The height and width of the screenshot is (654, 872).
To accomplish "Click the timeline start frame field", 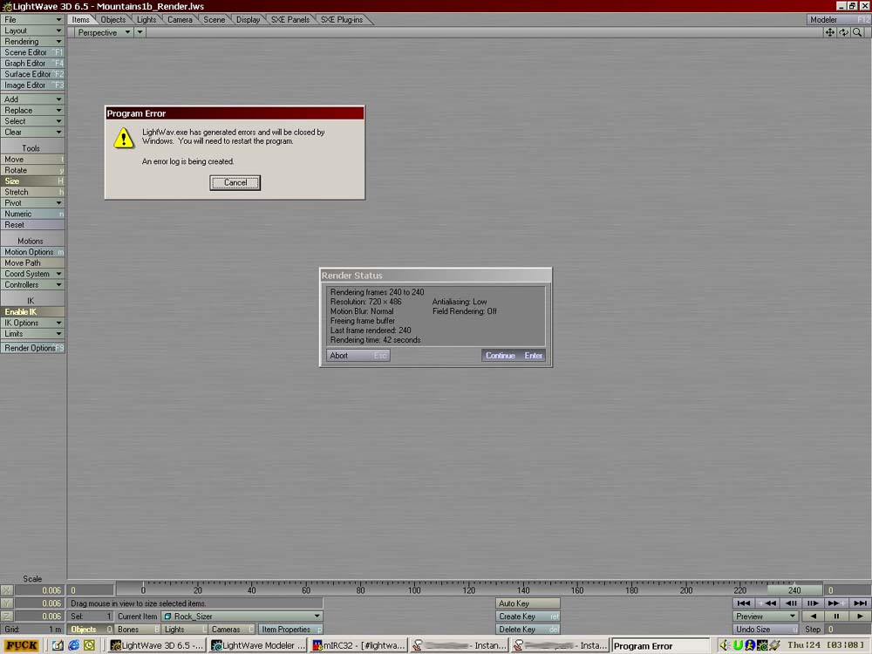I will tap(91, 590).
